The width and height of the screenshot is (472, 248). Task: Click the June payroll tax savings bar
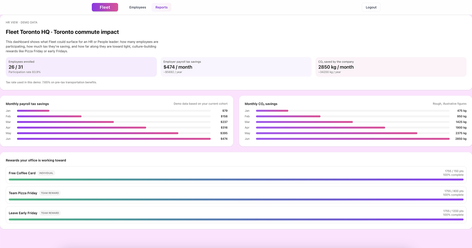[x=114, y=139]
